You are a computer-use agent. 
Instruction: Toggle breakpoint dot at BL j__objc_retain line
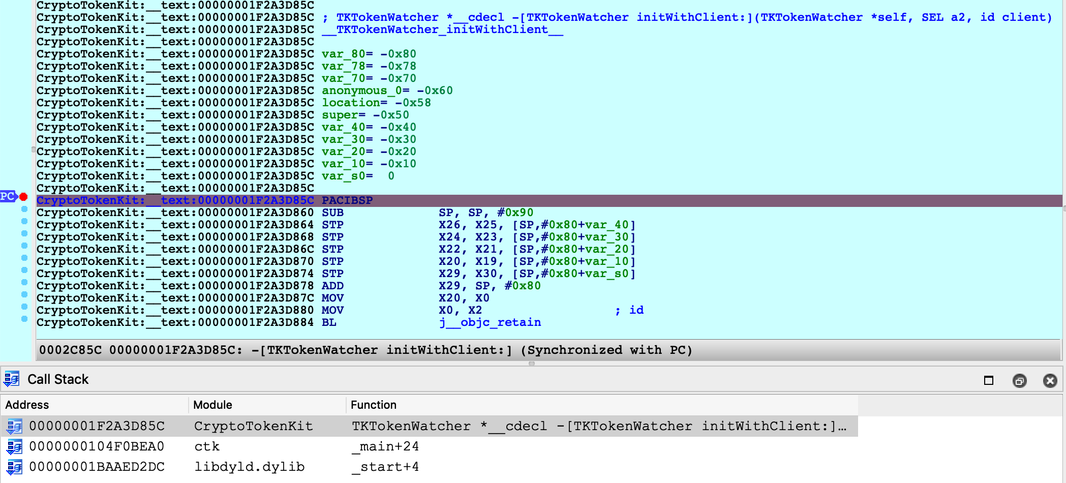[x=24, y=319]
